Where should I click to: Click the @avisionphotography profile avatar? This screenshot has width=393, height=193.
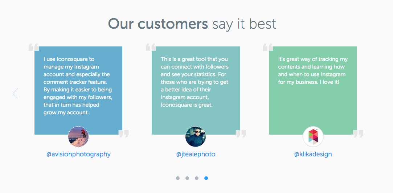(x=78, y=136)
